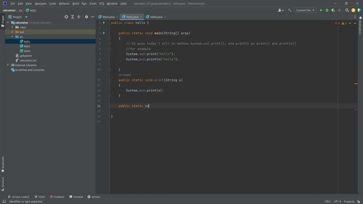Open the Current File run configuration dropdown
363x204 pixels.
click(x=305, y=10)
